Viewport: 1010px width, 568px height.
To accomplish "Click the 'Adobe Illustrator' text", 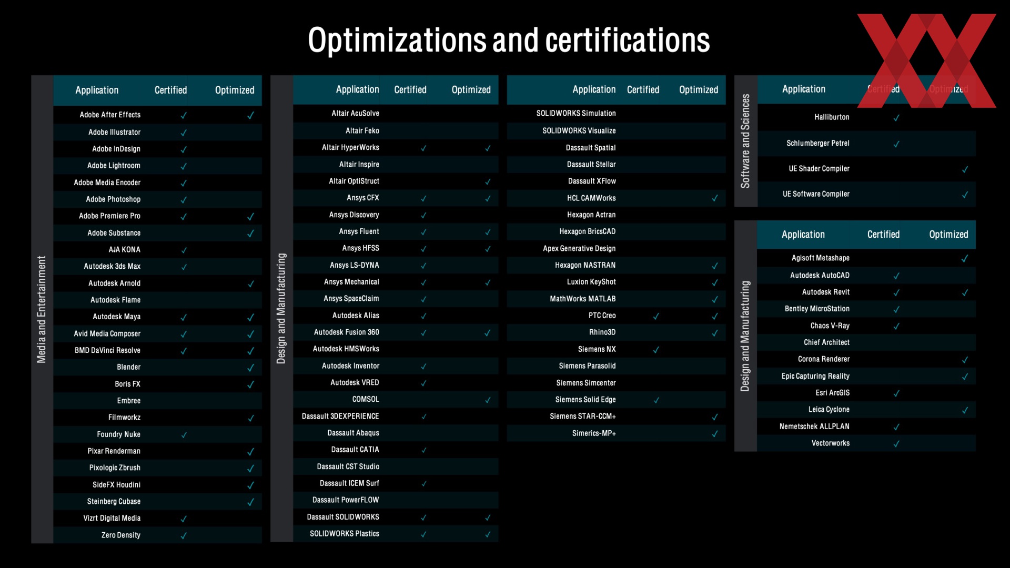I will pos(114,132).
